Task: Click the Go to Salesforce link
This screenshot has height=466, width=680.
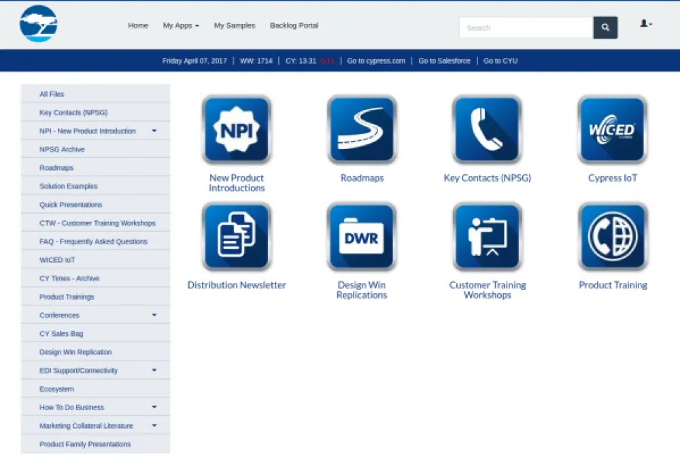Action: (445, 61)
